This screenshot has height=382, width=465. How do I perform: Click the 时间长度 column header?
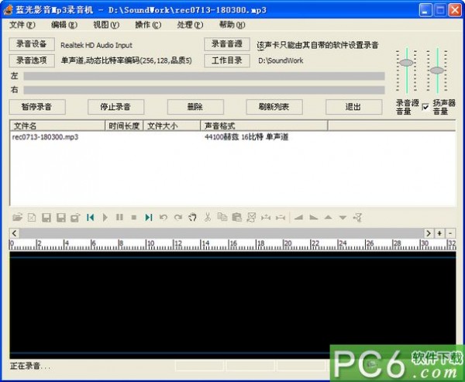point(124,126)
